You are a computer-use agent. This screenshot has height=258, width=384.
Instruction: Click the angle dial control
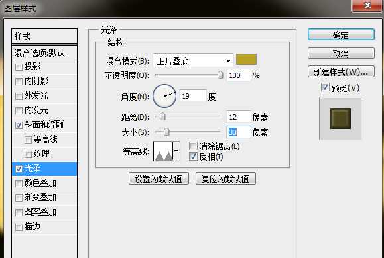tap(164, 96)
